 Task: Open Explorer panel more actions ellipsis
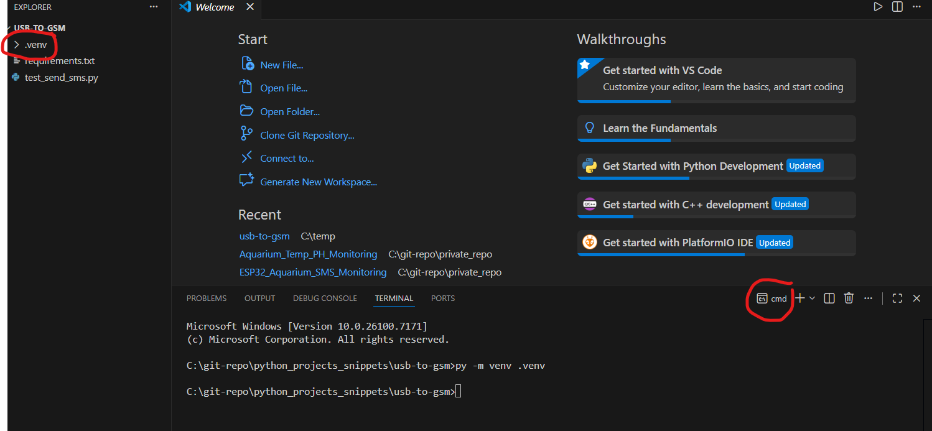[x=154, y=7]
